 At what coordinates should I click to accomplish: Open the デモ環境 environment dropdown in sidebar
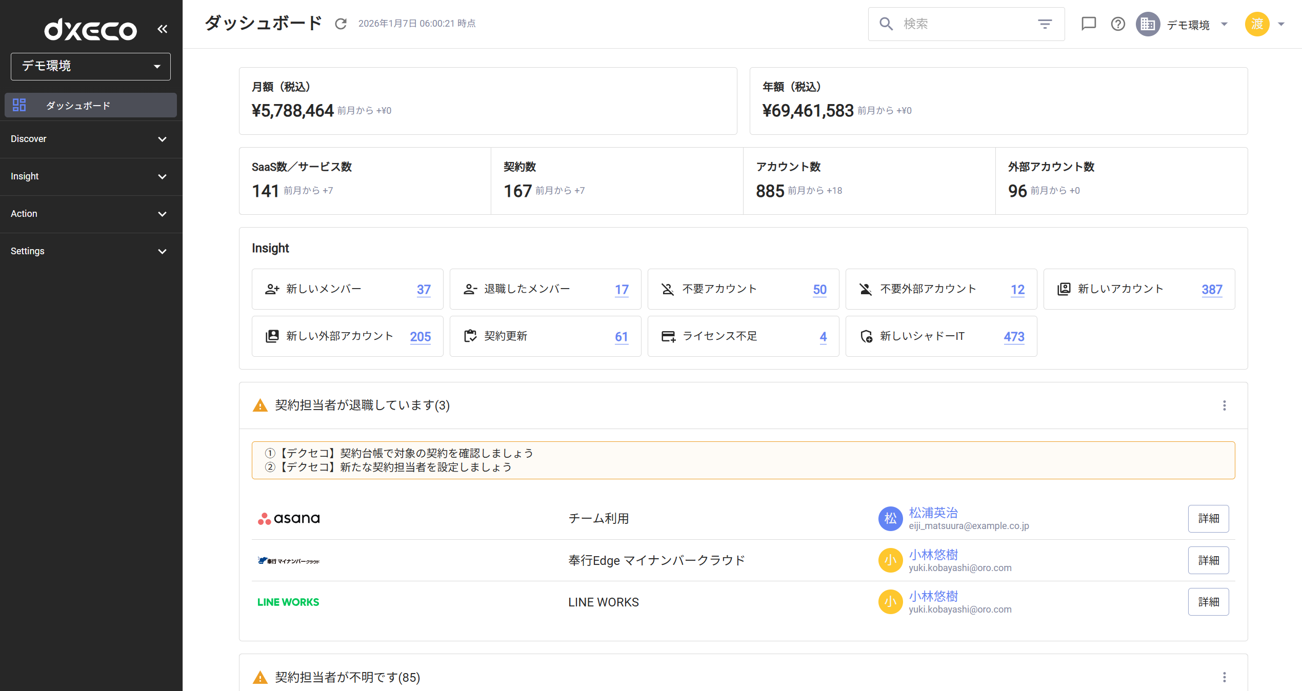click(90, 66)
